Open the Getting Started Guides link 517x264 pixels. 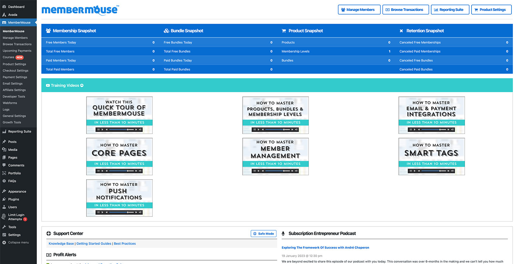(x=94, y=244)
